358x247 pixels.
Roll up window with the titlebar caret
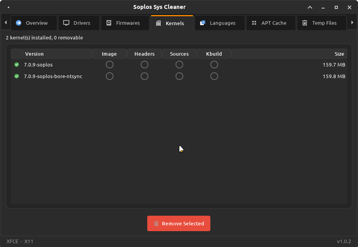[x=310, y=7]
